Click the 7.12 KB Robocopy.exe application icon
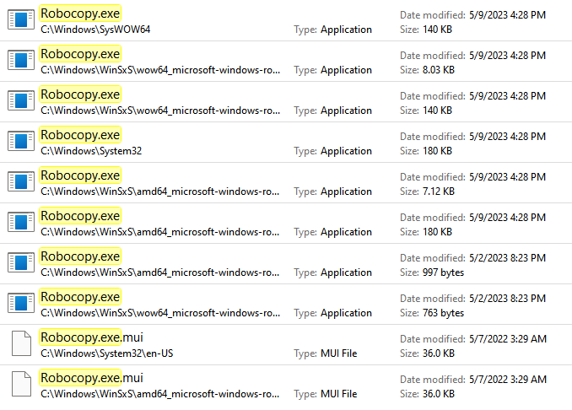The width and height of the screenshot is (572, 410). (21, 181)
